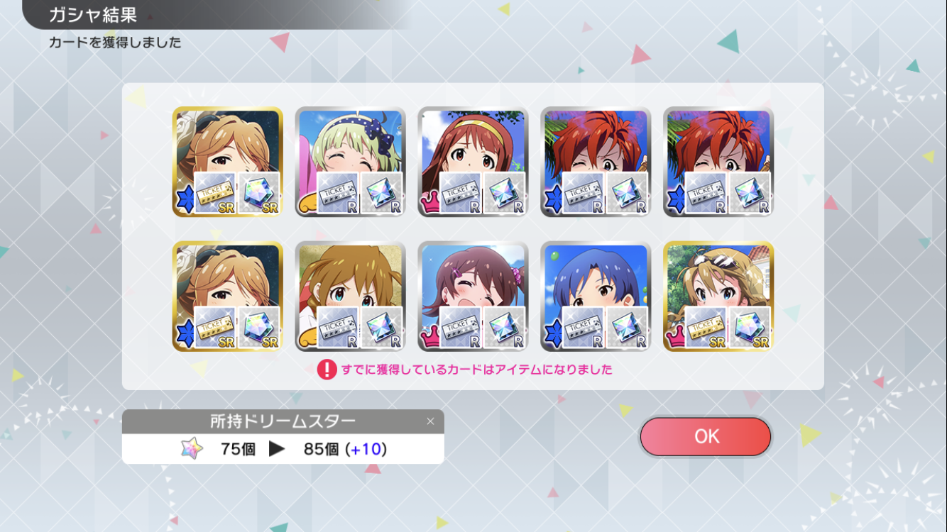Viewport: 947px width, 532px height.
Task: Open the red headband girl R card
Action: pos(473,162)
